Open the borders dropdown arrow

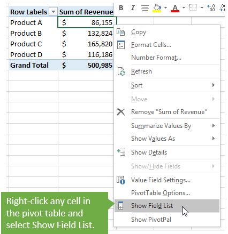tap(202, 7)
